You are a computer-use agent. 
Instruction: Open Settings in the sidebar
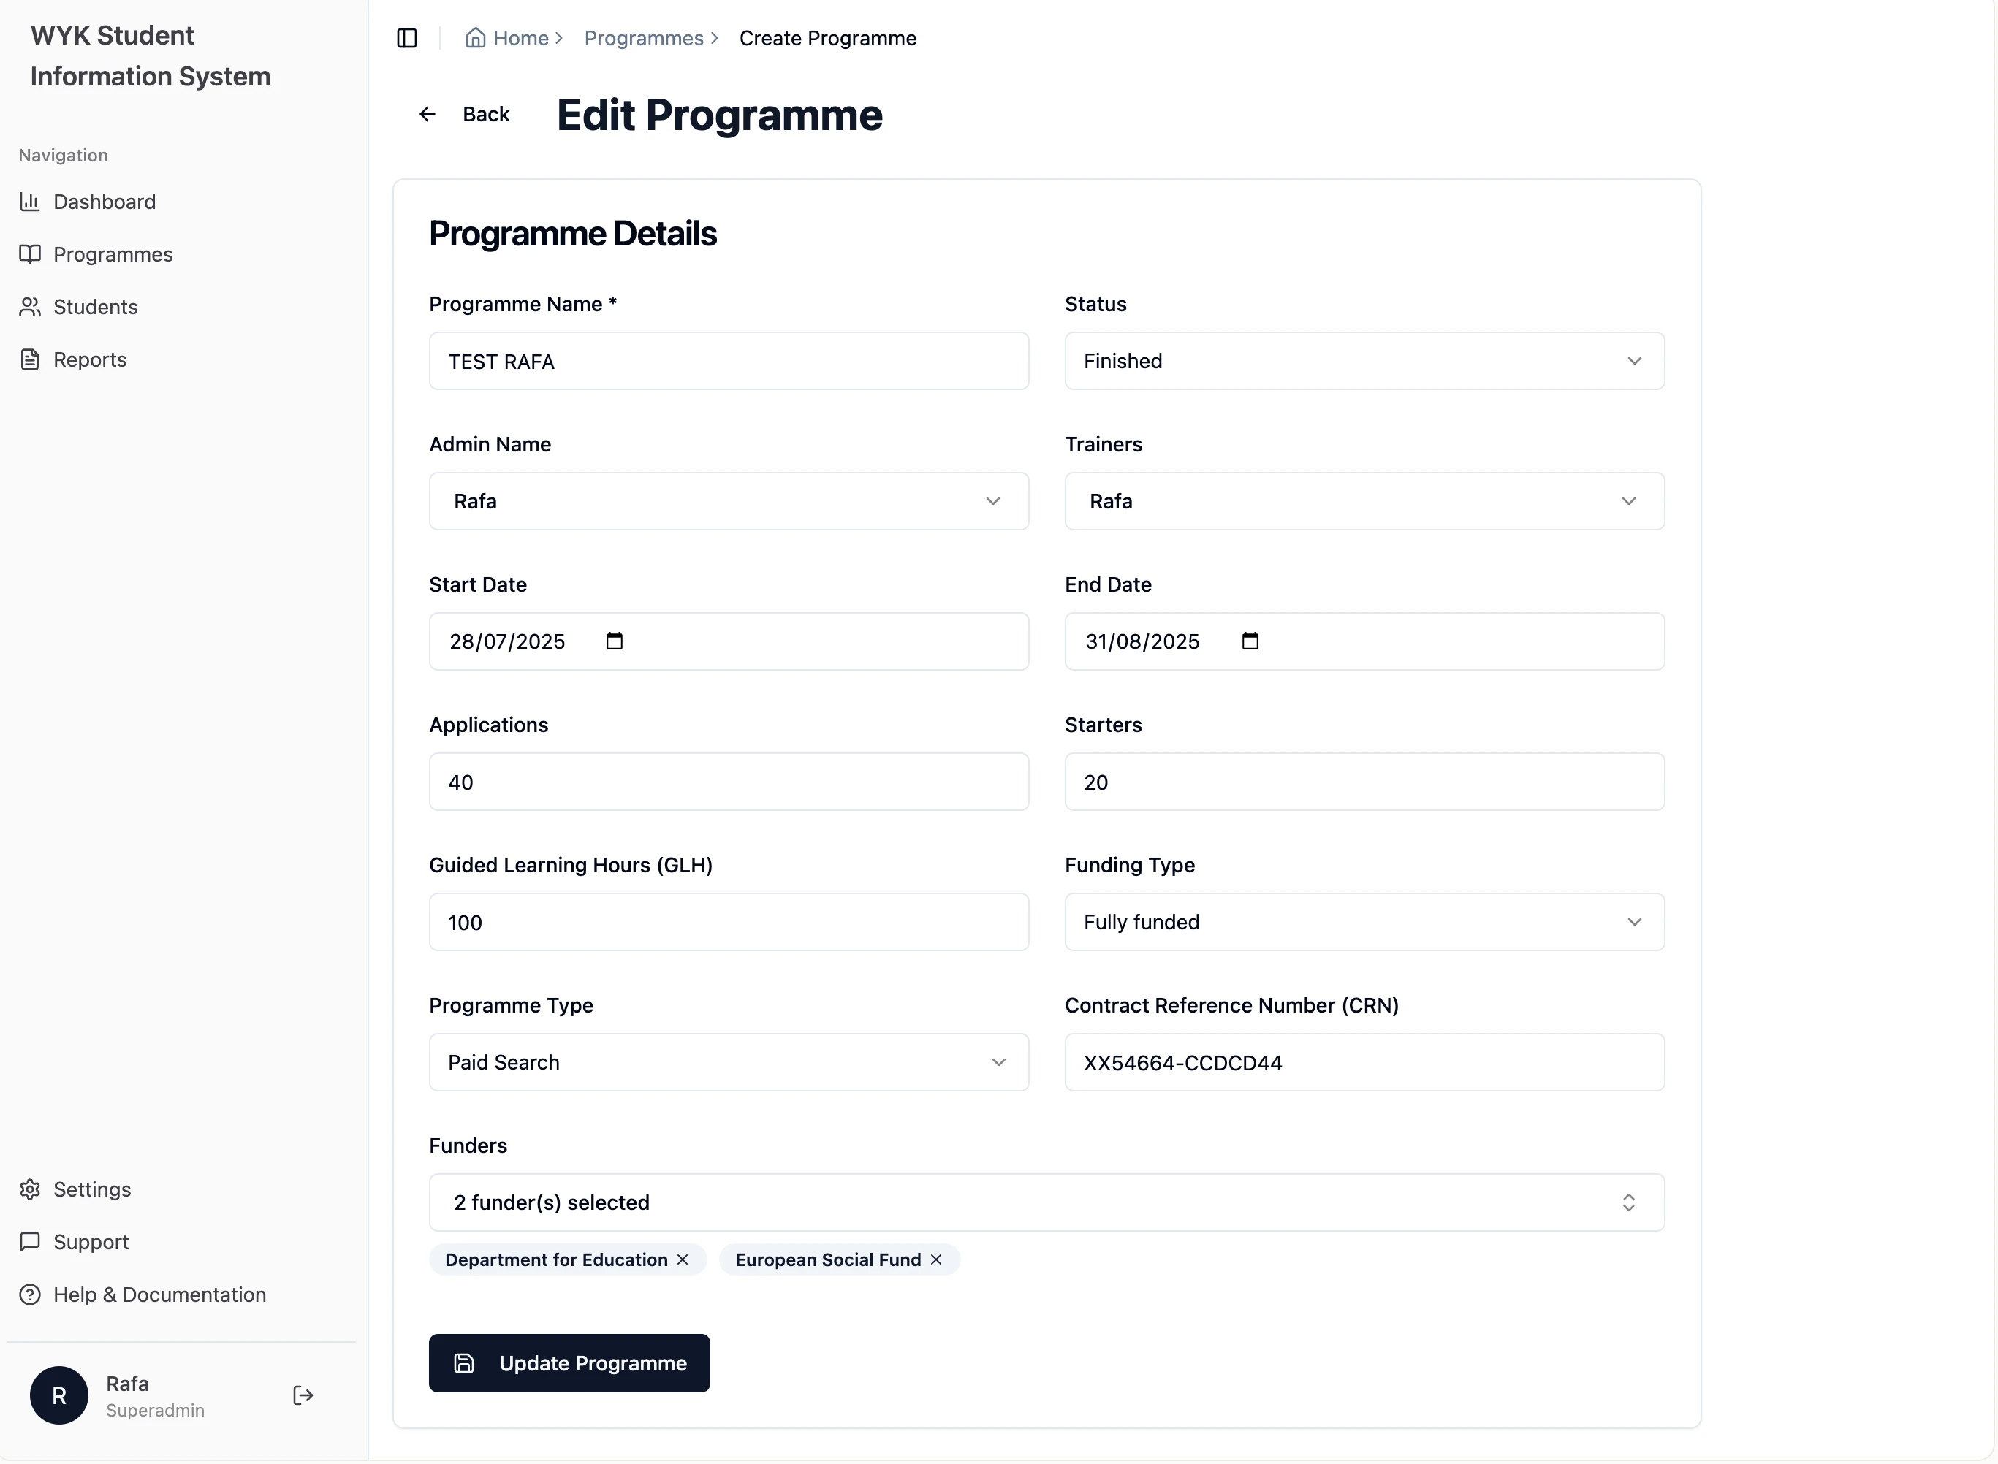91,1189
